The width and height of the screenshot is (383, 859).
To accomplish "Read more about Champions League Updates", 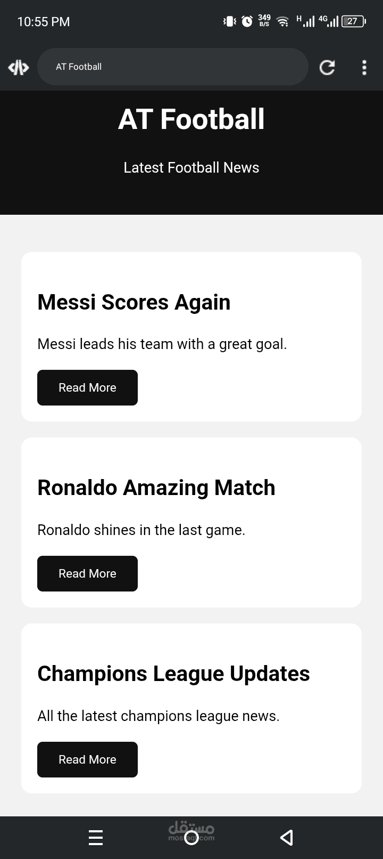I will [x=87, y=759].
